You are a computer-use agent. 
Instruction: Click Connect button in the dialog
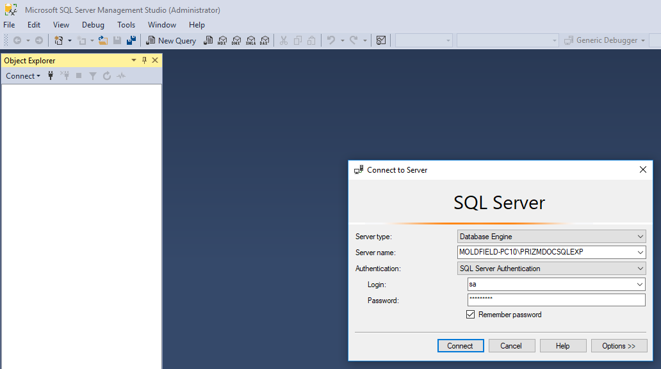(x=461, y=346)
